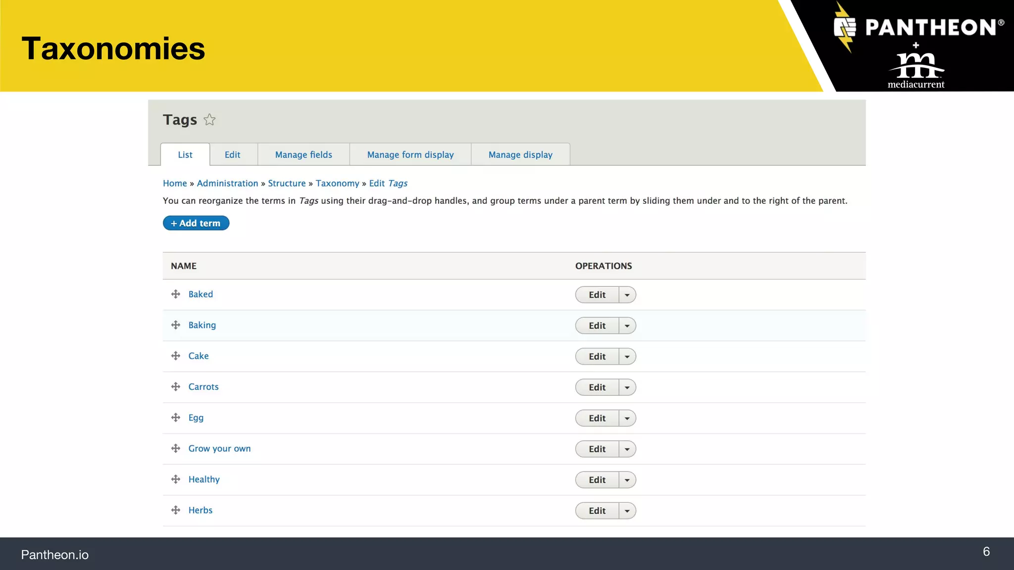This screenshot has height=570, width=1014.
Task: Click the OPERATIONS column header
Action: 604,266
